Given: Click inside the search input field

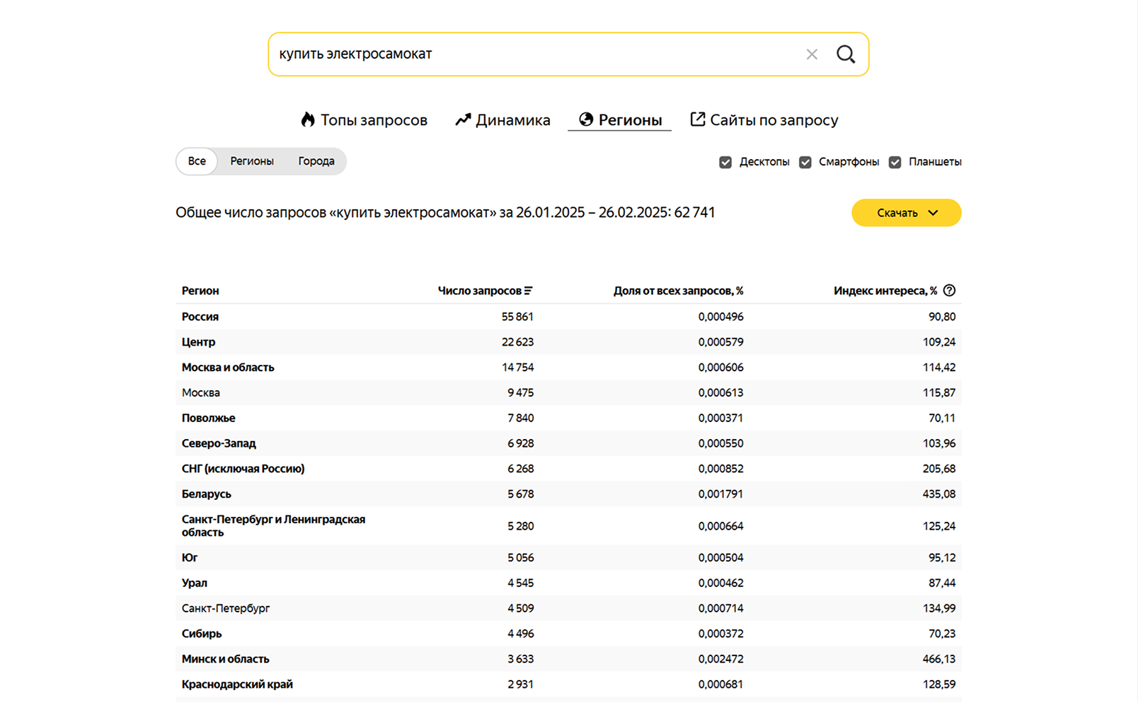Looking at the screenshot, I should click(495, 53).
